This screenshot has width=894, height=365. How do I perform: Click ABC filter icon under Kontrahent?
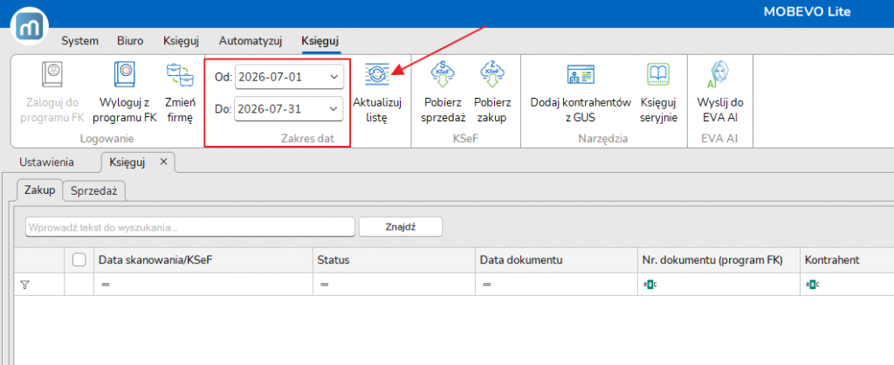[812, 284]
